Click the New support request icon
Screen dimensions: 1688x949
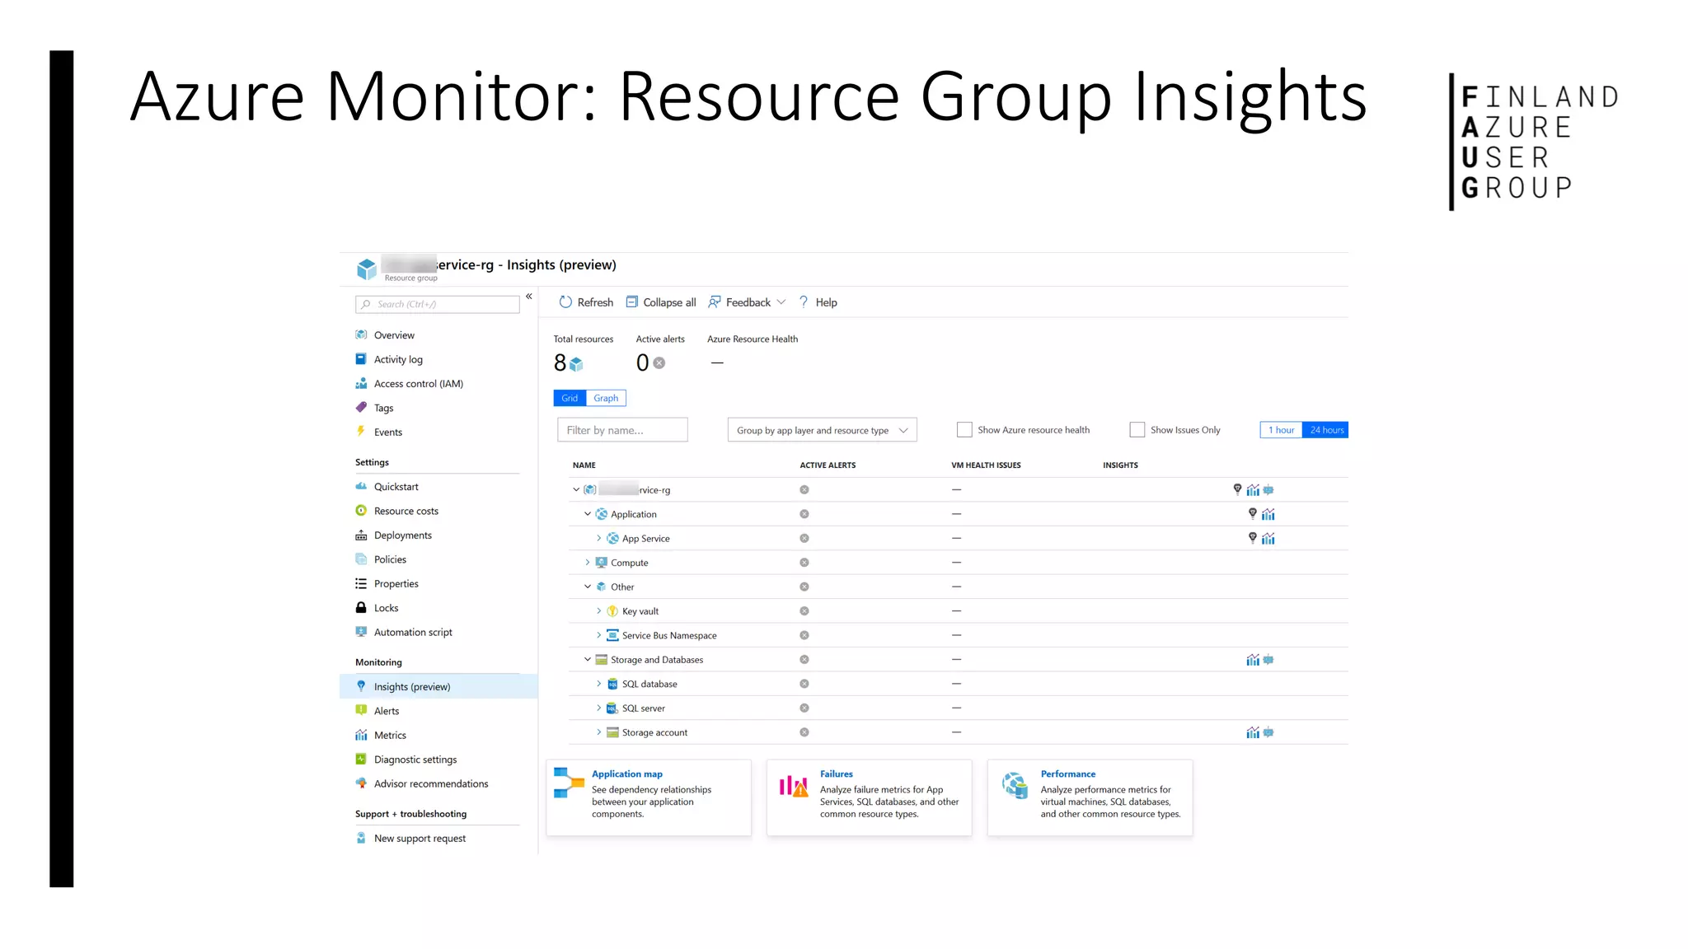click(361, 838)
